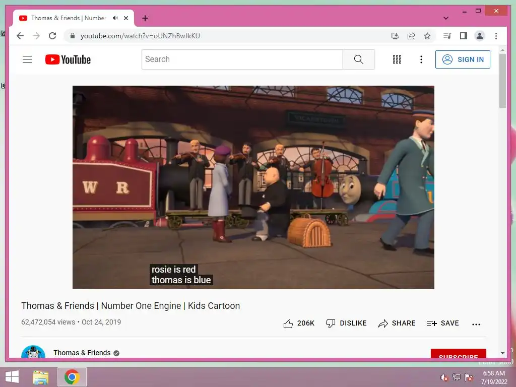The height and width of the screenshot is (387, 516).
Task: Expand the tab search chevron
Action: pyautogui.click(x=445, y=18)
